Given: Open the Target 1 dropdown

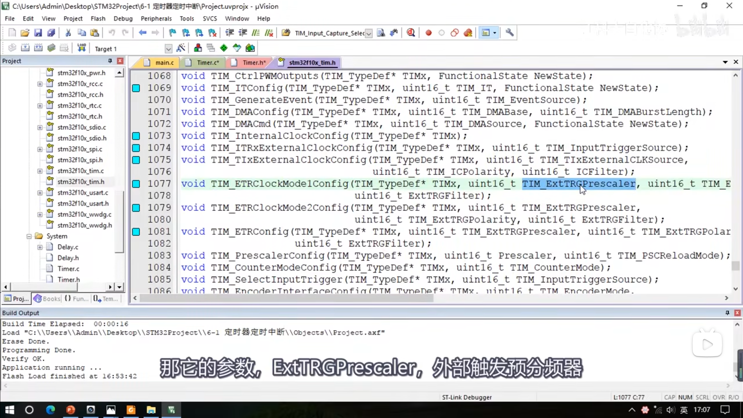Looking at the screenshot, I should point(168,48).
